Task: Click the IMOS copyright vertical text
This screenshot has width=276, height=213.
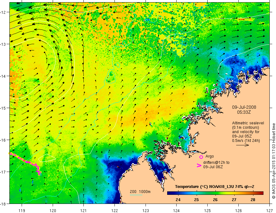Action: (x=273, y=161)
